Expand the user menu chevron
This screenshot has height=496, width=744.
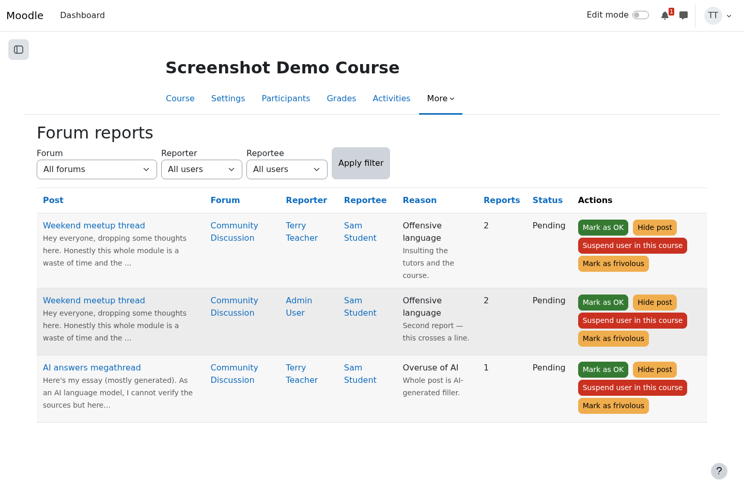click(x=729, y=16)
